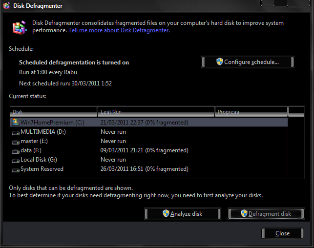Select the master (E:) disk row
Viewport: 314px width, 248px height.
point(149,141)
